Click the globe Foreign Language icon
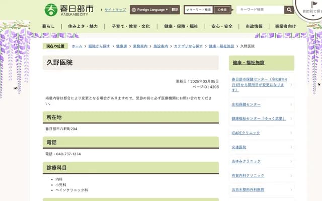 [134, 10]
